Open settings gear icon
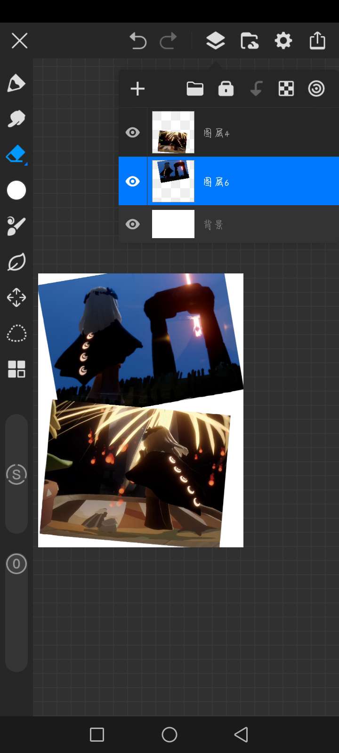 tap(283, 41)
